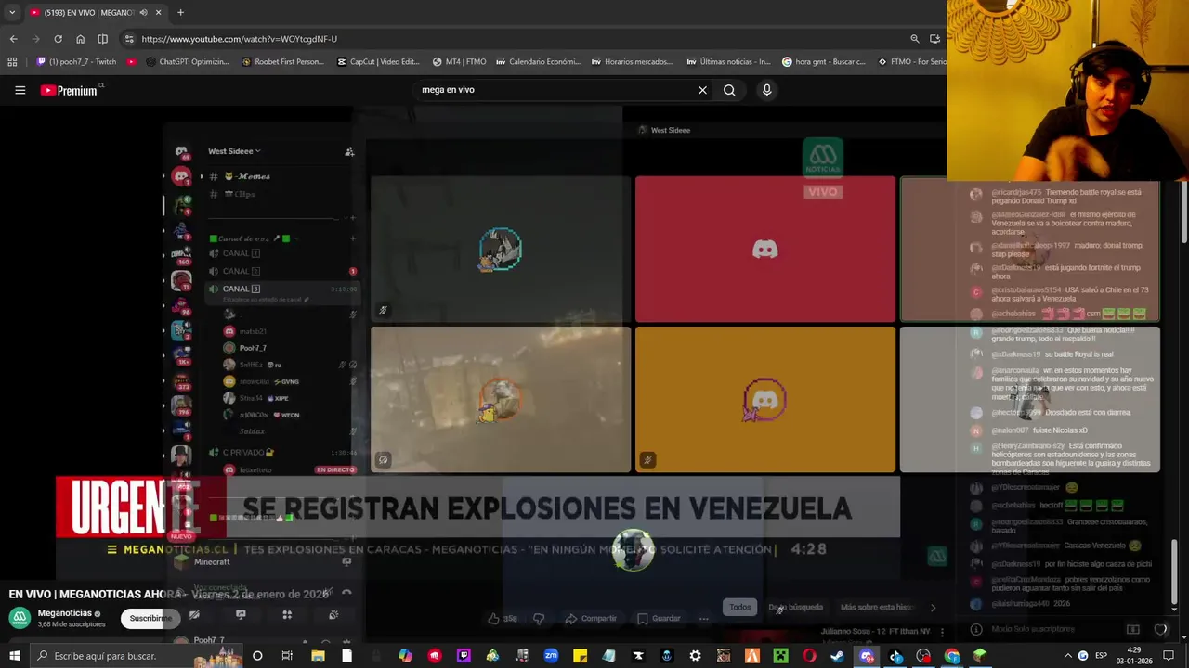
Task: Open more video actions three-dot menu
Action: [704, 618]
